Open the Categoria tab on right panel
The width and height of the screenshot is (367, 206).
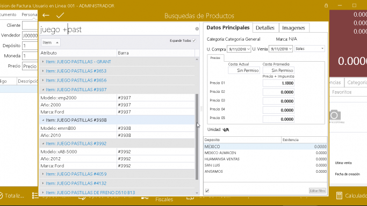(x=357, y=83)
